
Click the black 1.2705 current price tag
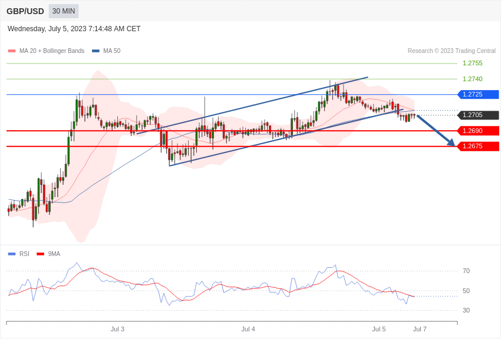[x=478, y=115]
